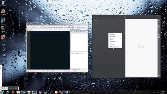Open Outlook from the taskbar
167x94 pixels.
24,92
